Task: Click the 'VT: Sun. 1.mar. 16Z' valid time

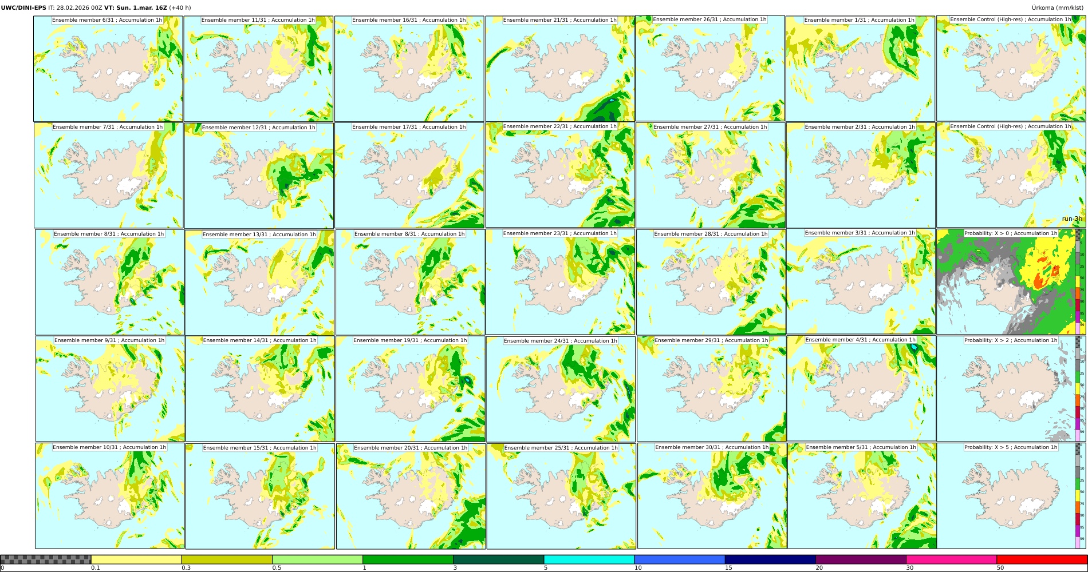Action: (136, 8)
